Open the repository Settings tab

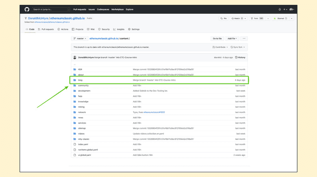134,29
